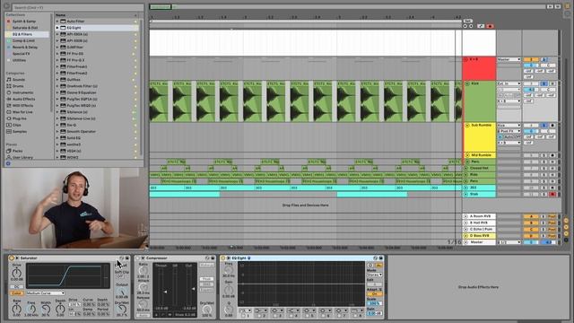The height and width of the screenshot is (323, 574).
Task: Toggle Saturator Soft Clip switch
Action: point(121,276)
